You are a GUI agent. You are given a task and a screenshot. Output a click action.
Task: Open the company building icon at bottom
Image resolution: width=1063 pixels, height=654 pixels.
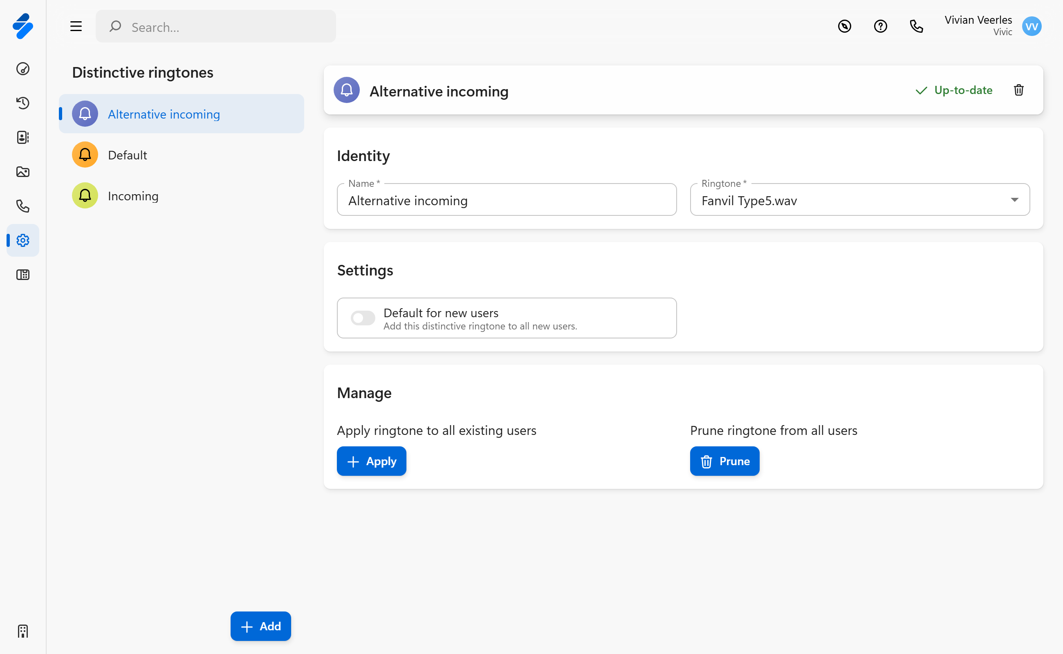click(22, 631)
